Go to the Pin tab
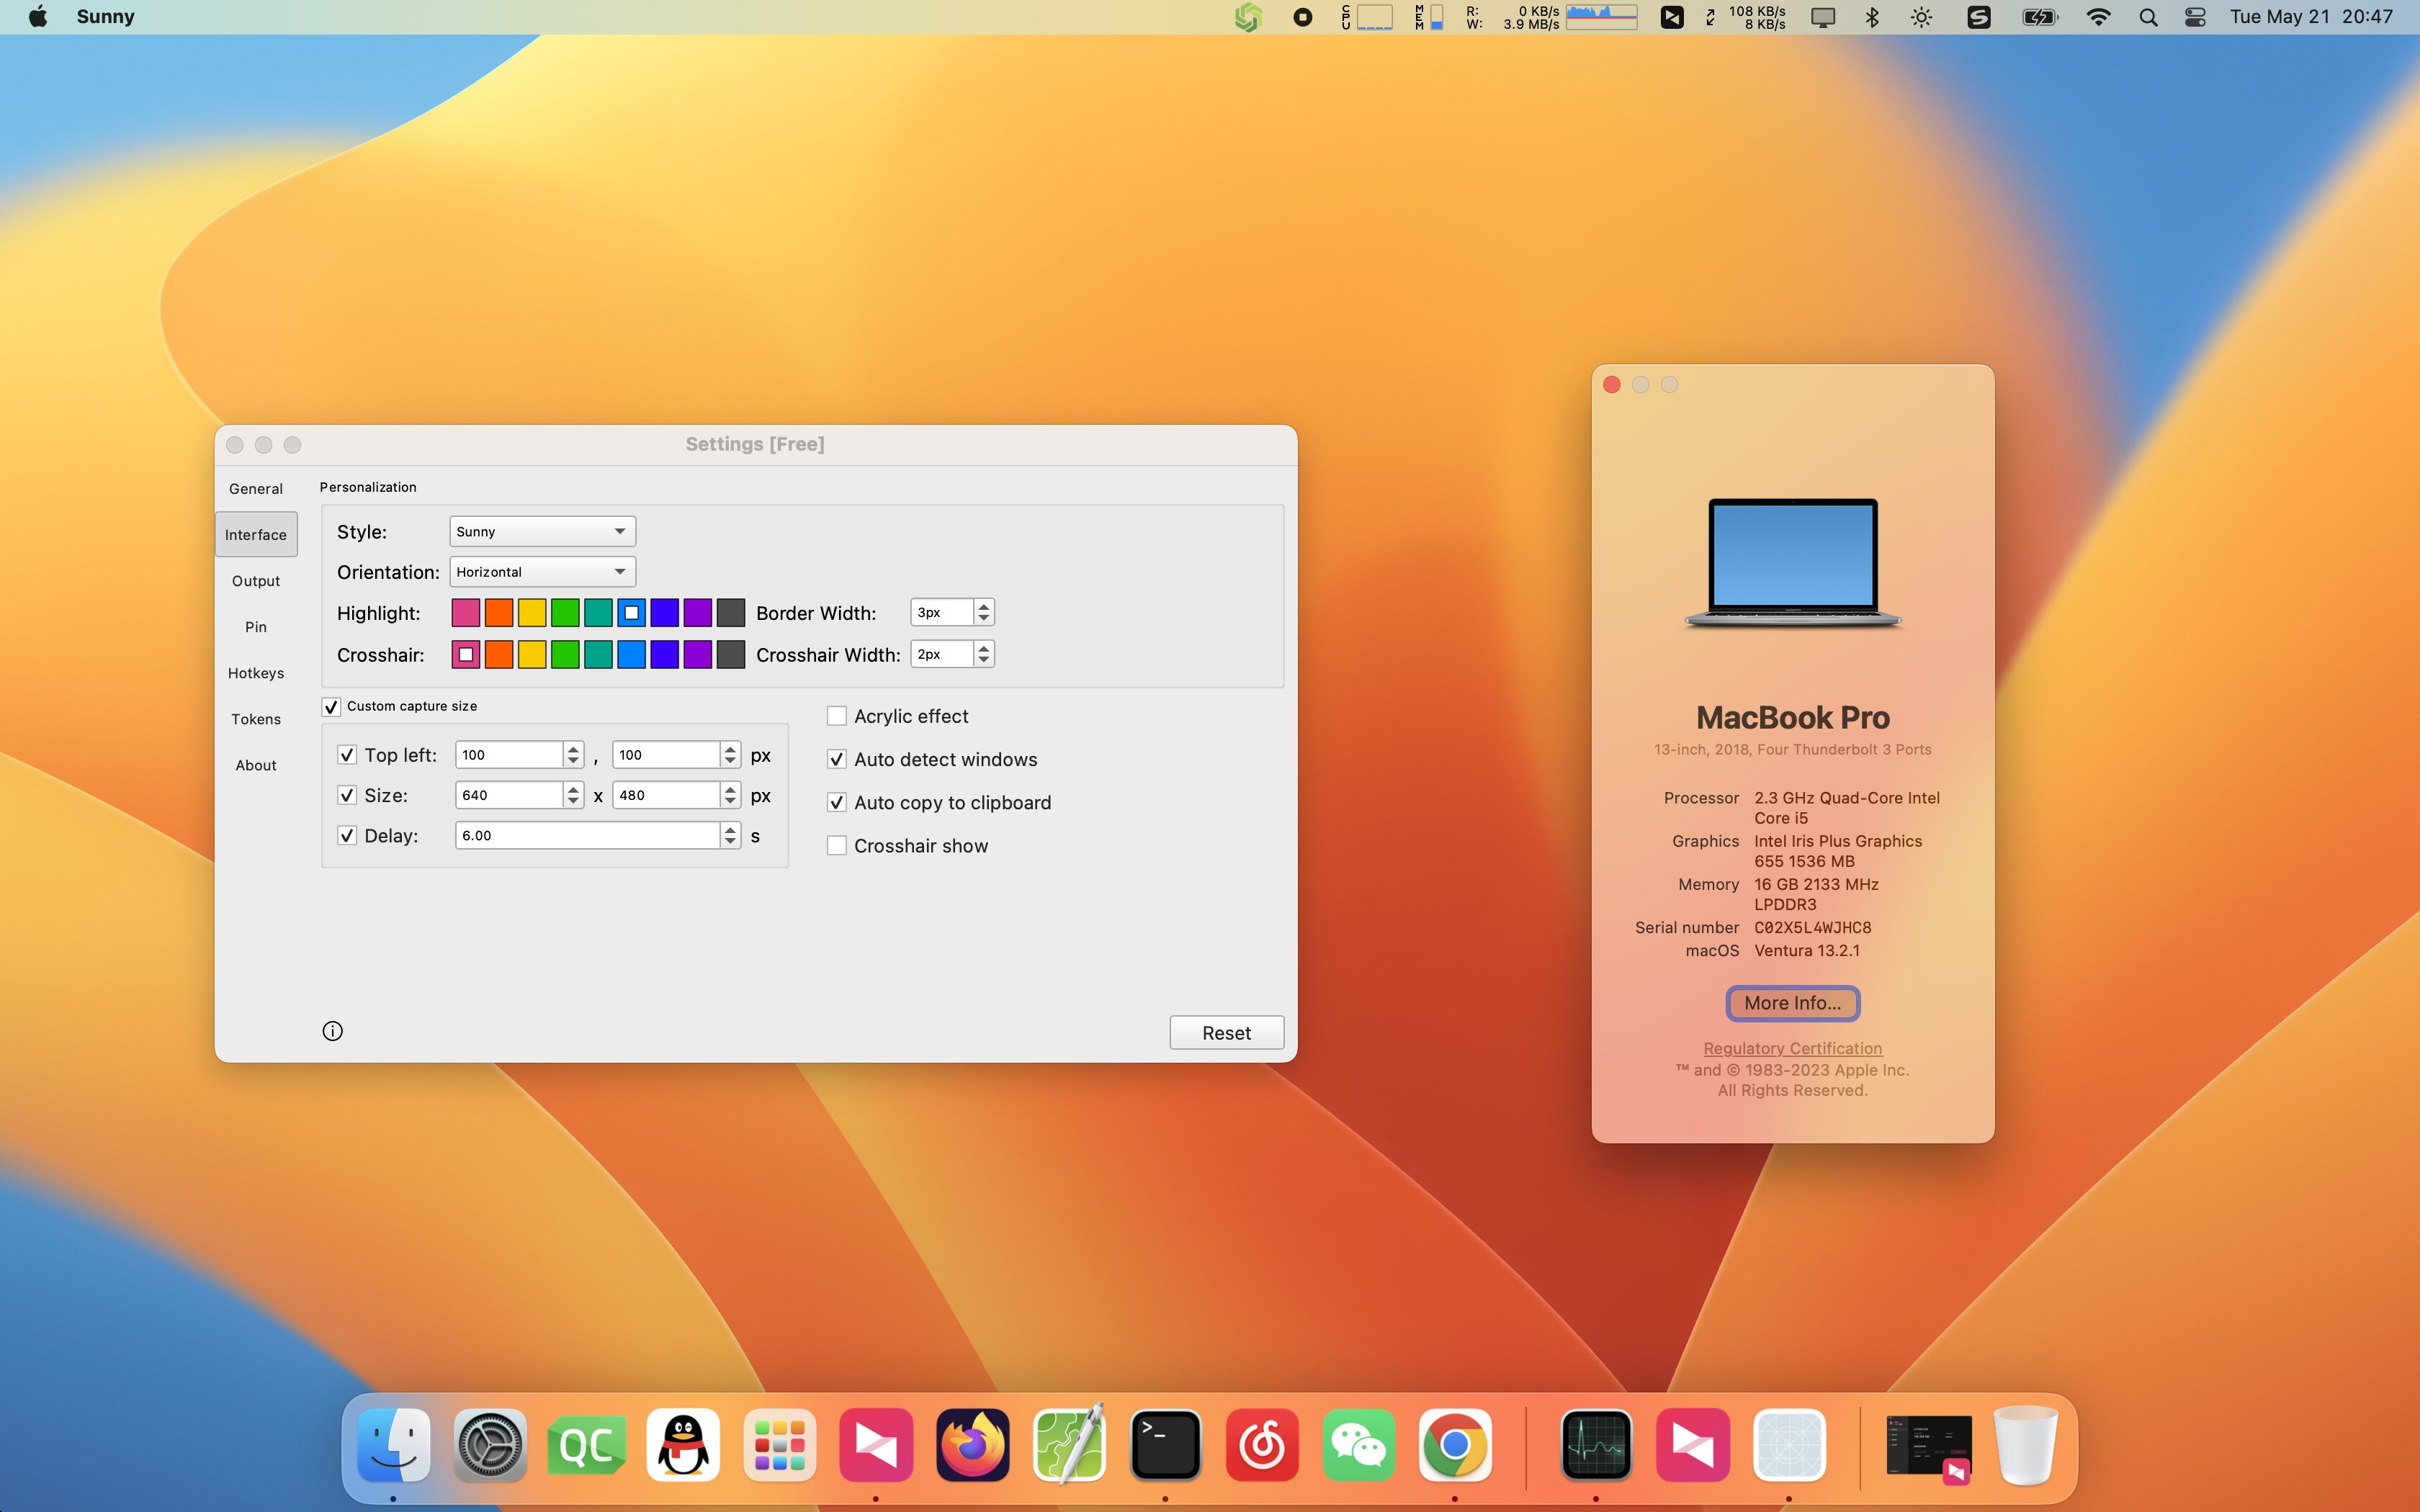2420x1512 pixels. (256, 627)
